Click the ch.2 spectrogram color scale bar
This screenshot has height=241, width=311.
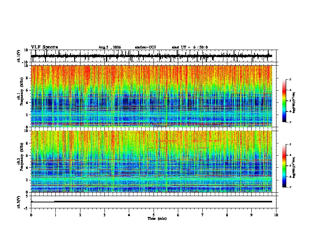point(284,166)
